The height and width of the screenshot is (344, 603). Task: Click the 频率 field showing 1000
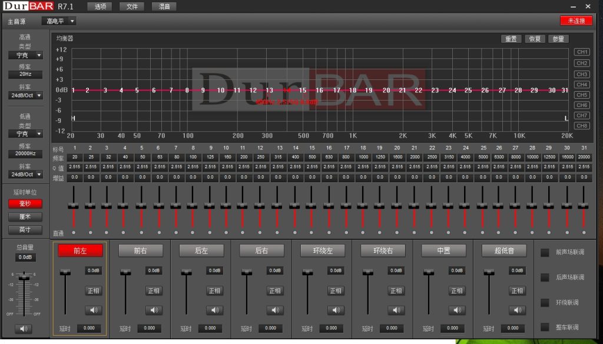point(363,157)
